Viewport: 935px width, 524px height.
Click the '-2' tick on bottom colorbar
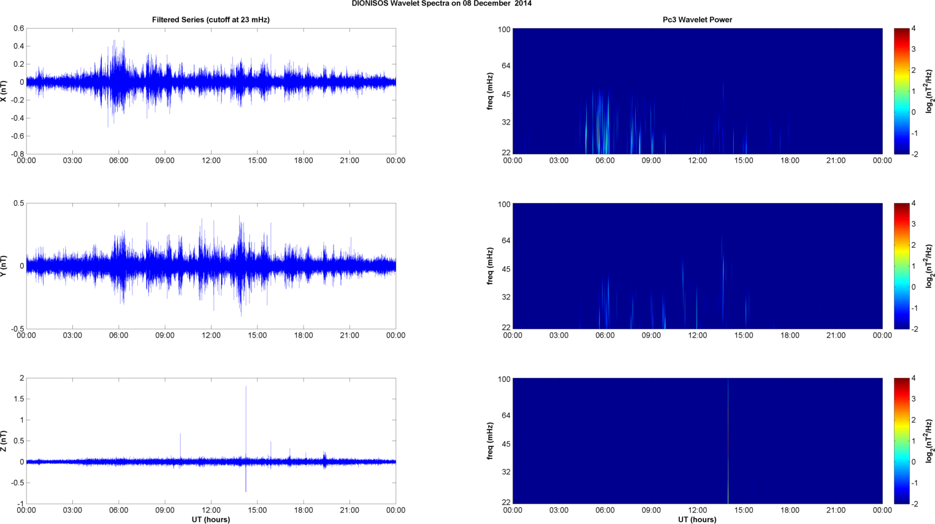point(914,504)
